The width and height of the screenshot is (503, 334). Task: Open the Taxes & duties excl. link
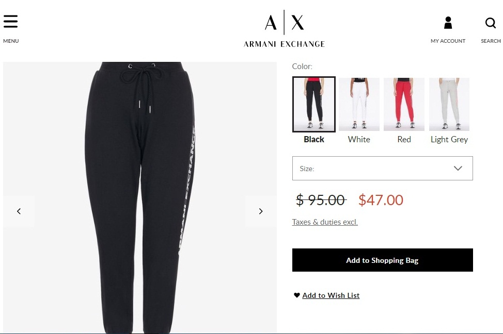[325, 222]
